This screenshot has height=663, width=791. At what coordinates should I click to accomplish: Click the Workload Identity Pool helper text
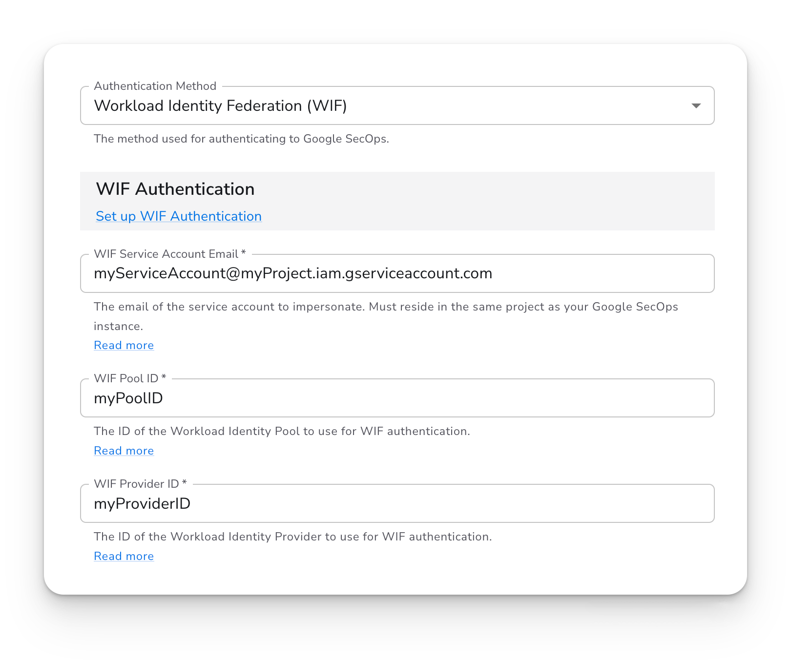[282, 432]
